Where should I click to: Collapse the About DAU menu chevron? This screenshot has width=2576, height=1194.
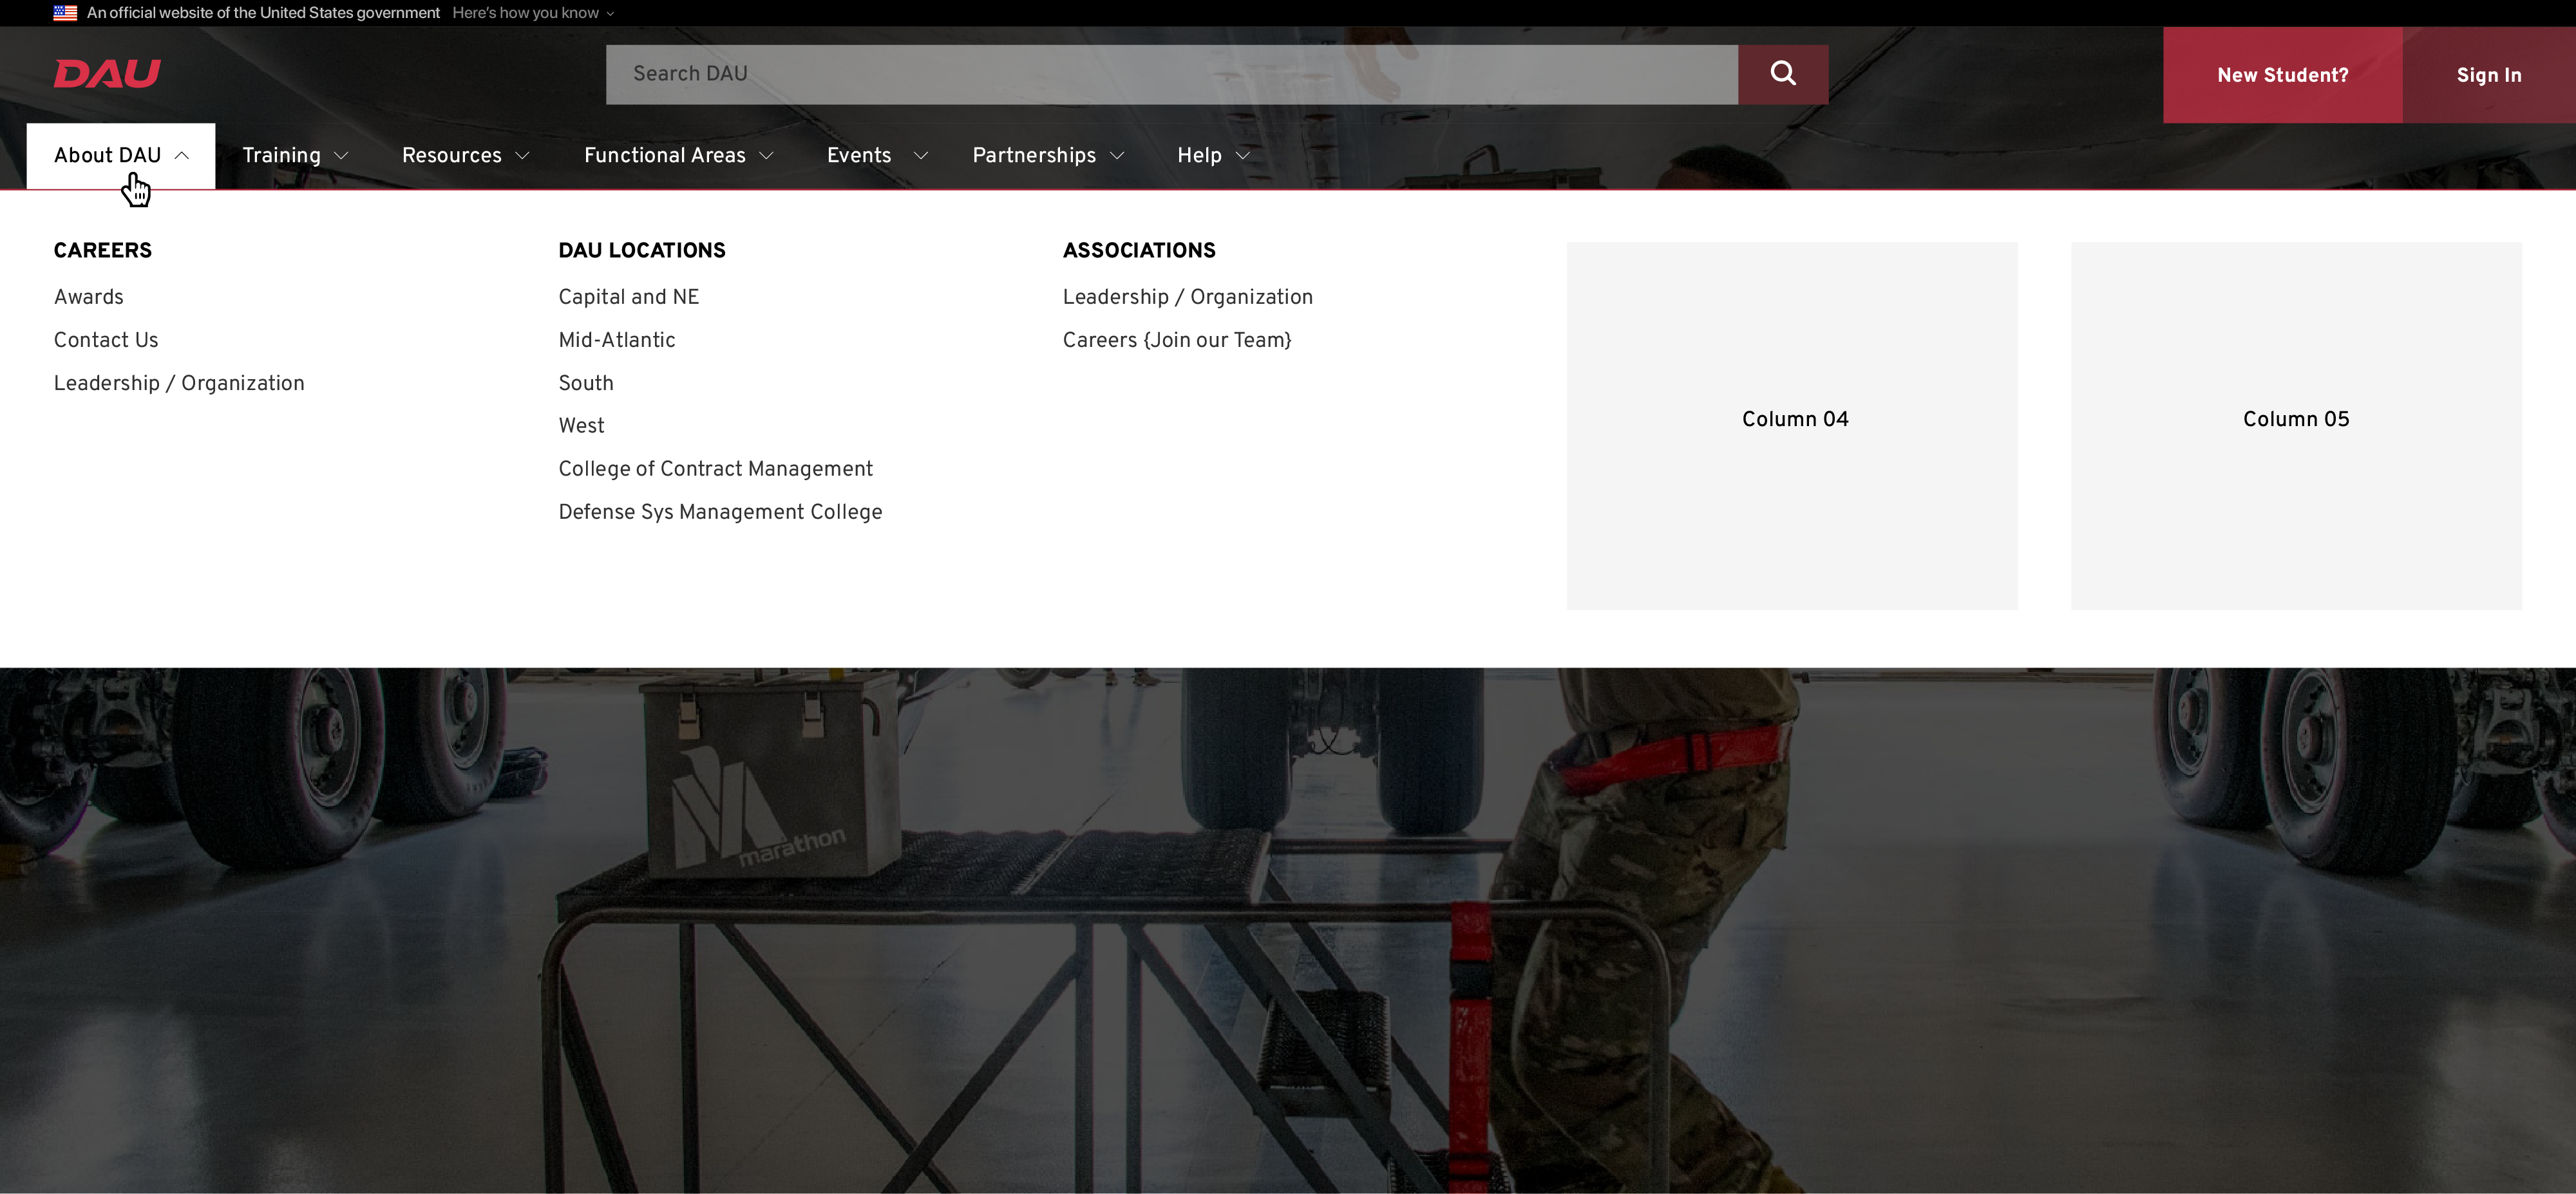pos(182,155)
